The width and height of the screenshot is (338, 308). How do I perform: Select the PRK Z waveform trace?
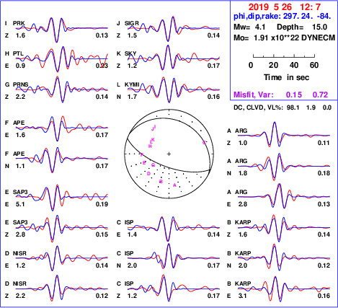point(62,30)
